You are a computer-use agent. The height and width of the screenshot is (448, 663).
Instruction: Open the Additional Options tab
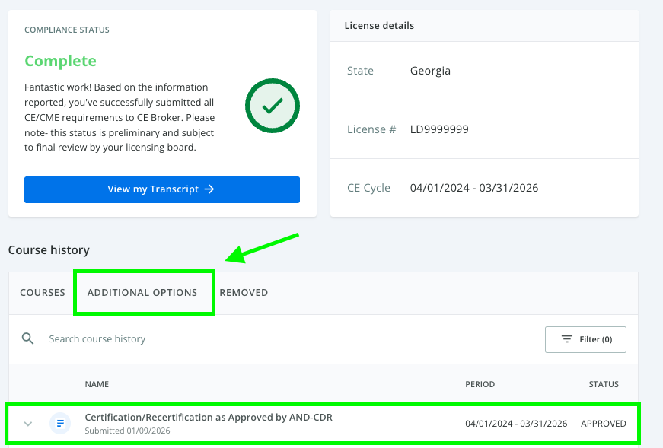tap(142, 292)
